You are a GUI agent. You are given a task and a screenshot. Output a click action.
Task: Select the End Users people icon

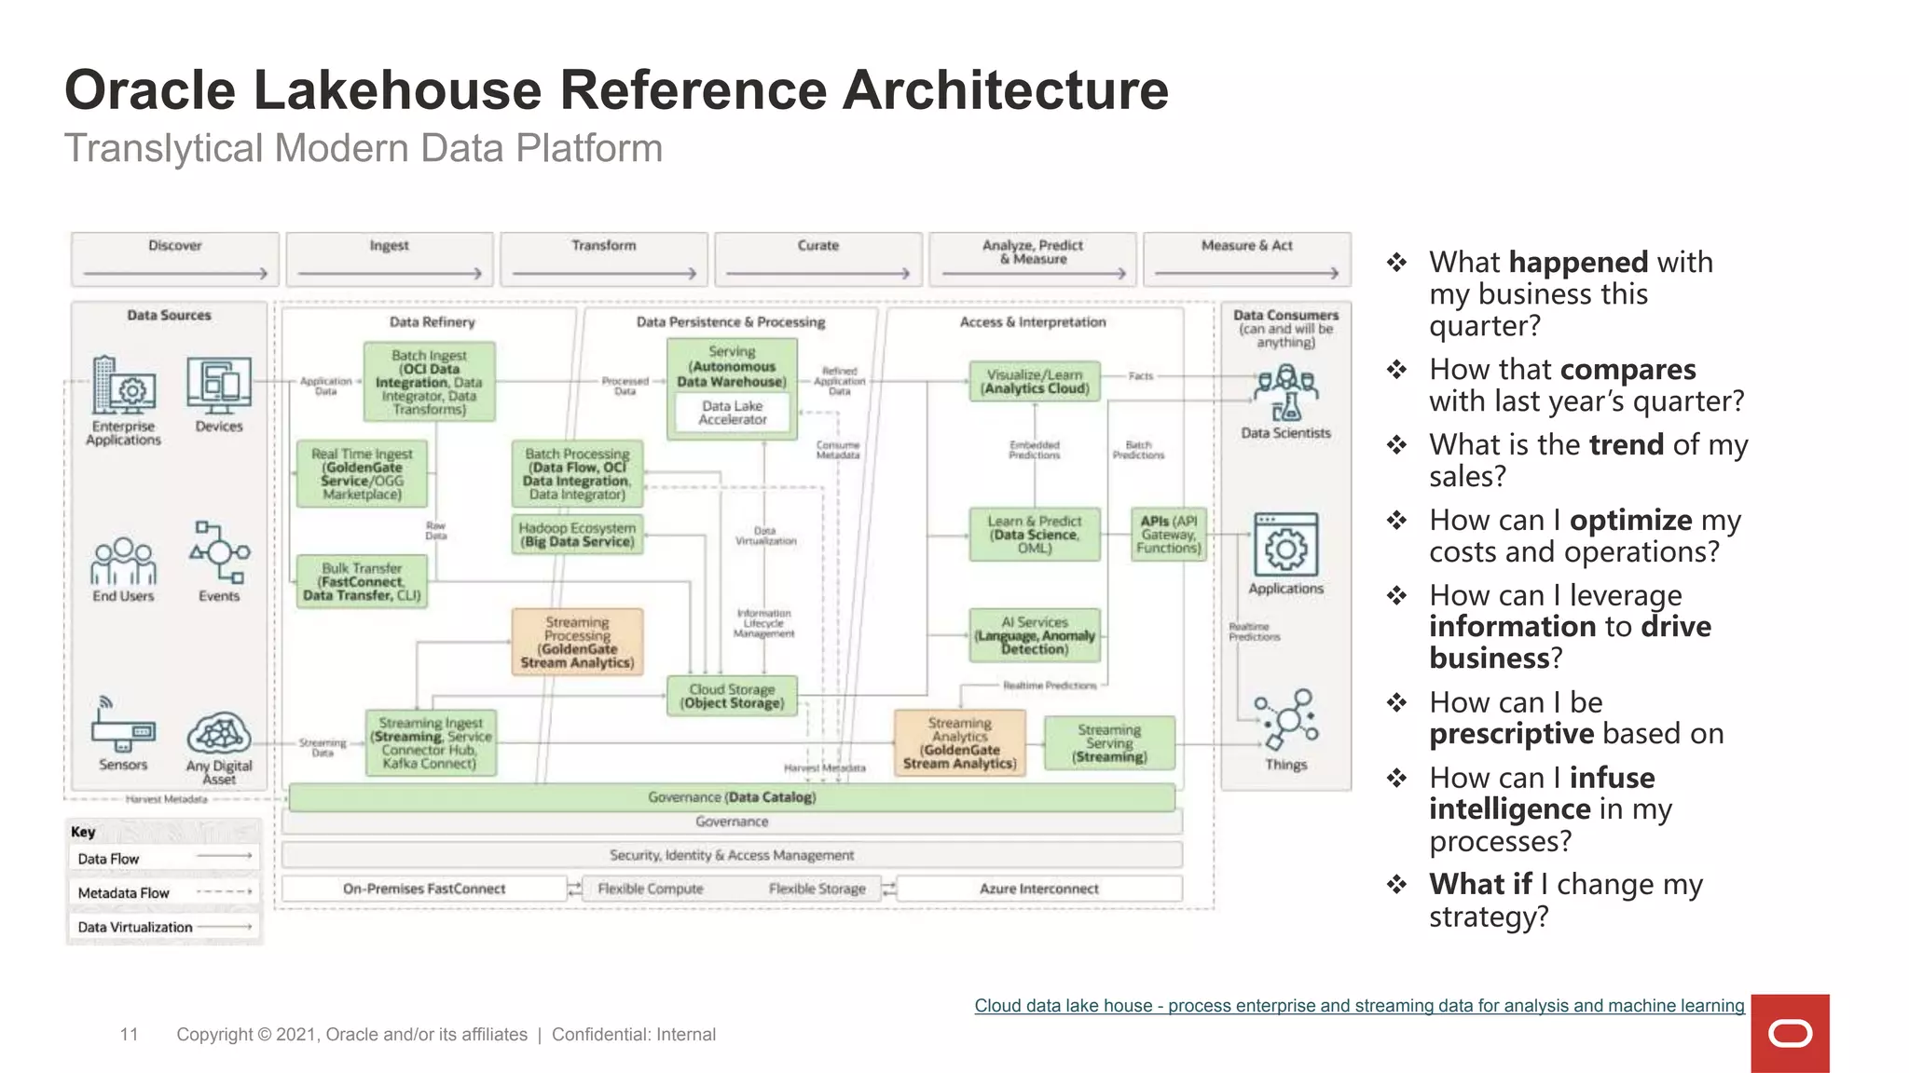123,561
